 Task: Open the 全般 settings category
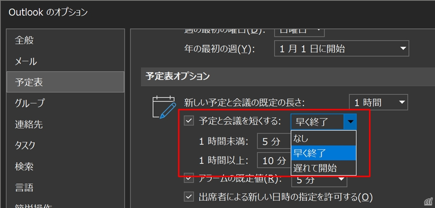pos(66,40)
